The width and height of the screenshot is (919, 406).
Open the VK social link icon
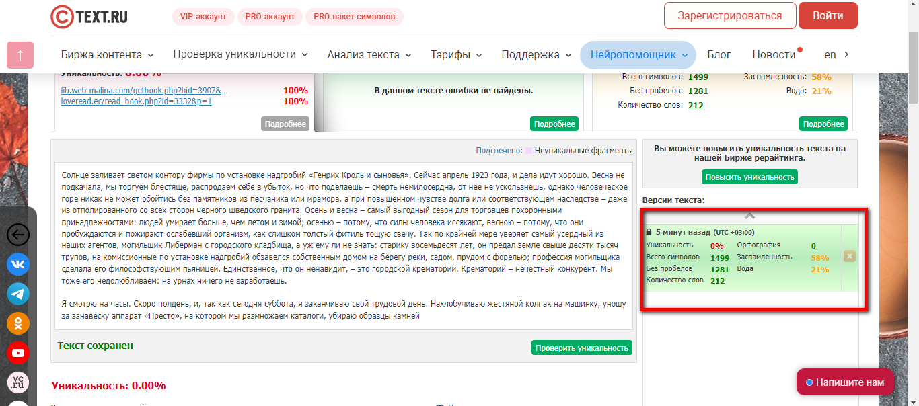[18, 264]
